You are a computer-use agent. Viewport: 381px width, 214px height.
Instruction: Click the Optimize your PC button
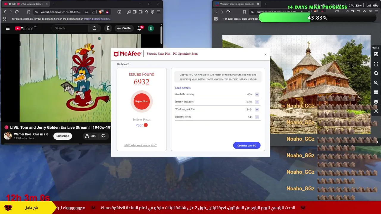tap(247, 146)
